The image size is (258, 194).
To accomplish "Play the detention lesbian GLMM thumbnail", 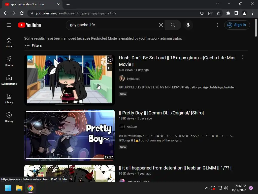I will tap(70, 173).
